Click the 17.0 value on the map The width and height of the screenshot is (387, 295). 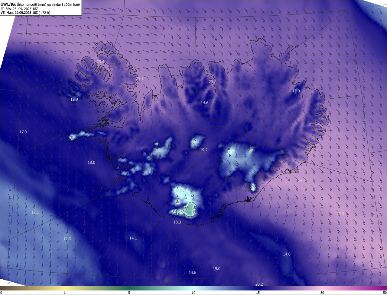point(23,132)
